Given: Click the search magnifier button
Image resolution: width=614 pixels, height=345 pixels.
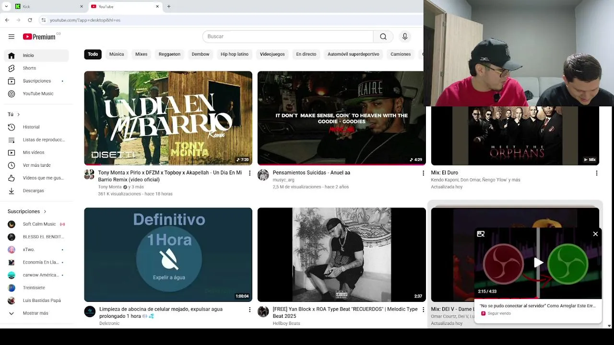Looking at the screenshot, I should pos(383,36).
